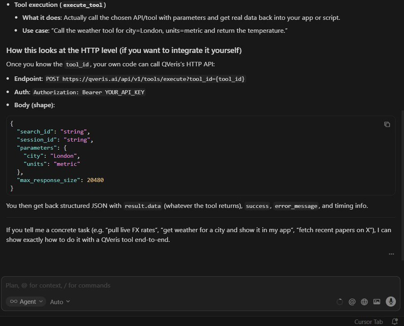This screenshot has width=404, height=326.
Task: Click the "Auth" bullet label
Action: [x=22, y=92]
